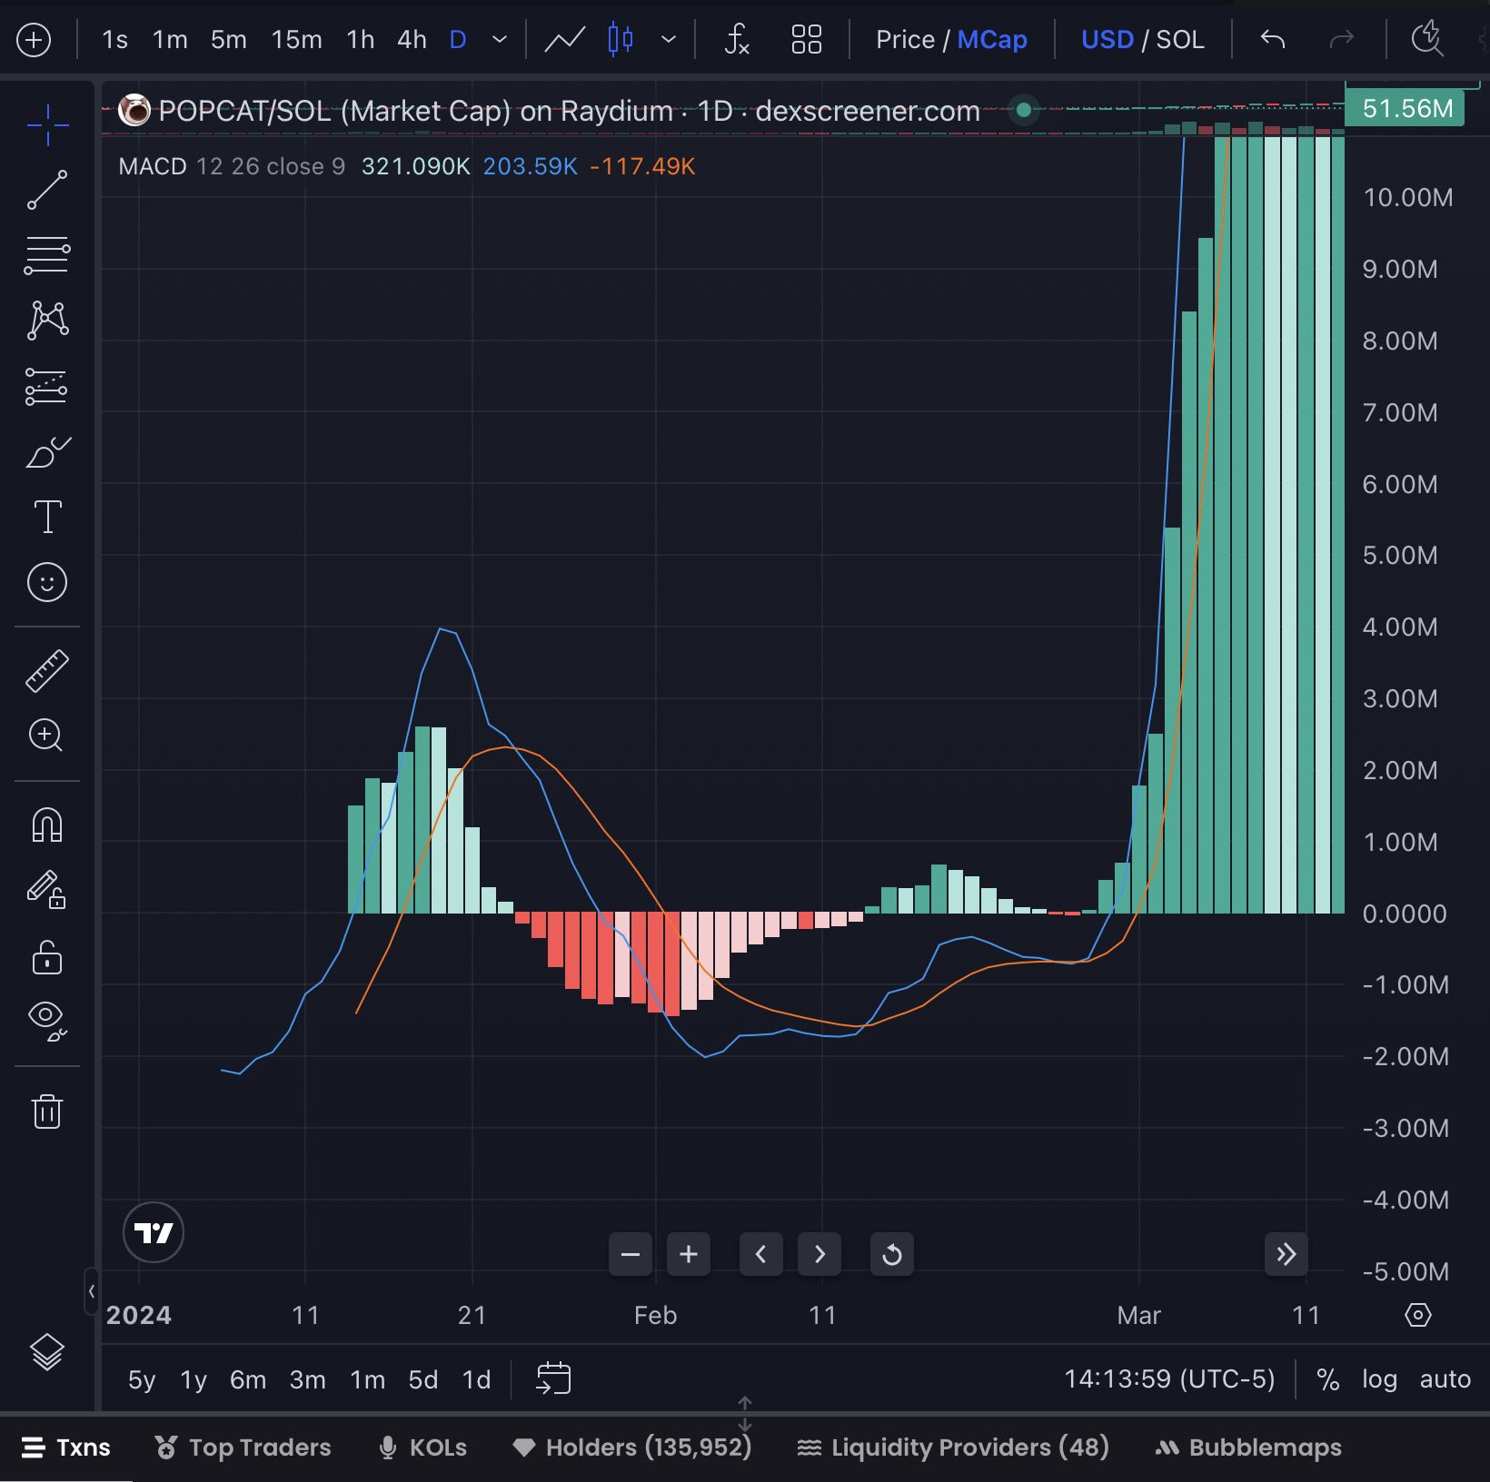1490x1482 pixels.
Task: Open the Top Traders tab
Action: click(243, 1447)
